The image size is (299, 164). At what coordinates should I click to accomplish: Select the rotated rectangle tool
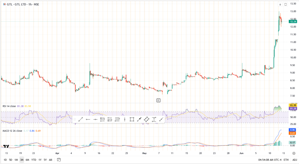(147, 119)
